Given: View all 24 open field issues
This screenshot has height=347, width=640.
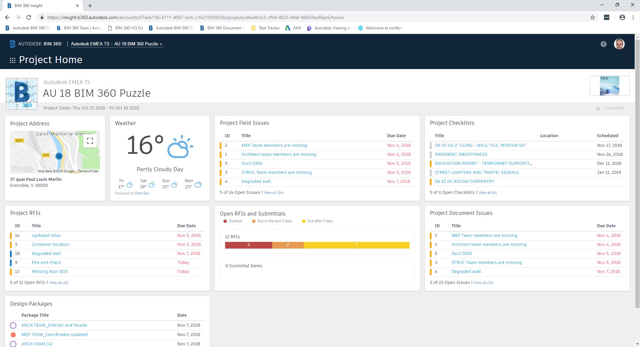Looking at the screenshot, I should [274, 193].
